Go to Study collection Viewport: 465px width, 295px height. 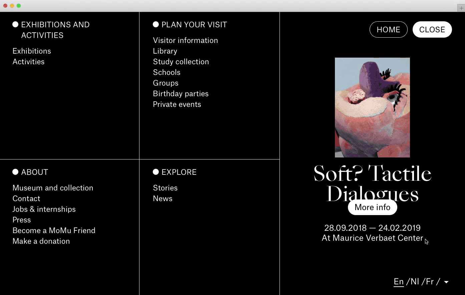[x=181, y=62]
